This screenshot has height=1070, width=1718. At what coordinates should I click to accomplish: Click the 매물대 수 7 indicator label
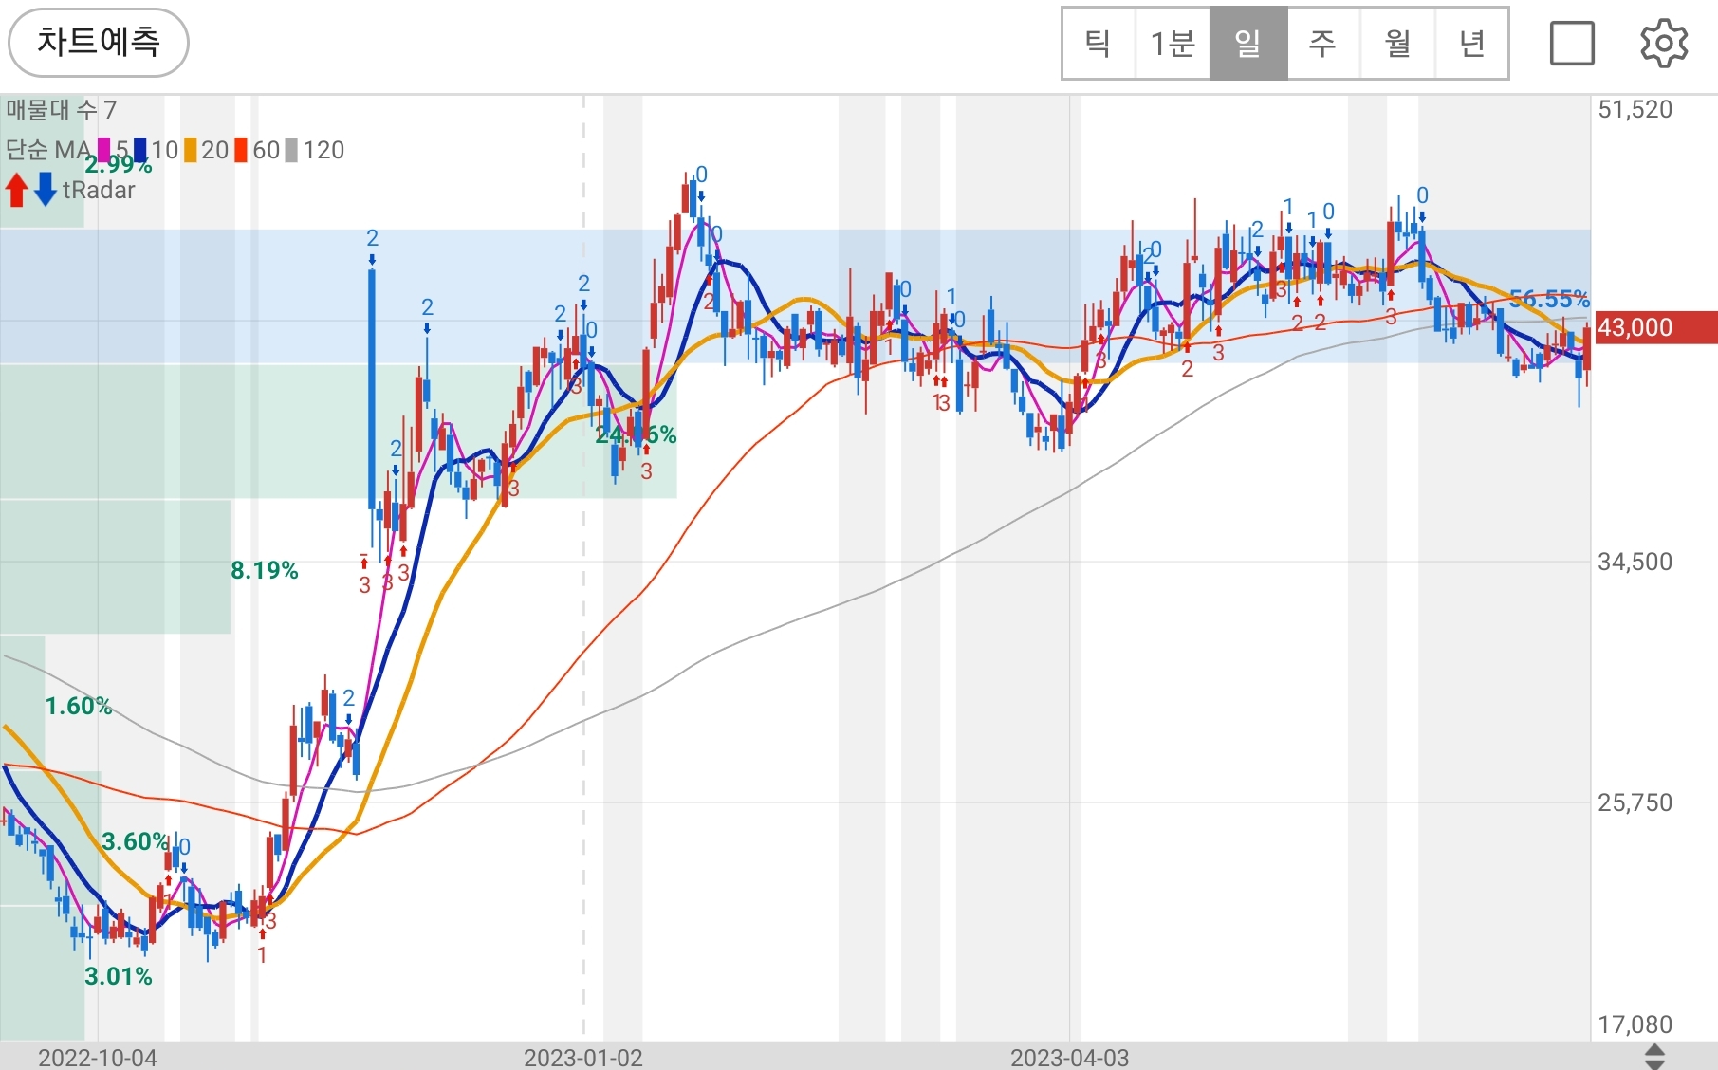[x=61, y=110]
